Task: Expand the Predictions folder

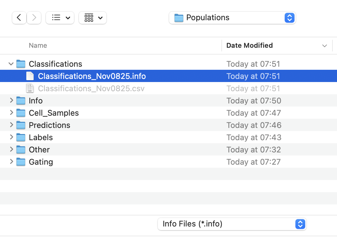Action: pos(11,125)
